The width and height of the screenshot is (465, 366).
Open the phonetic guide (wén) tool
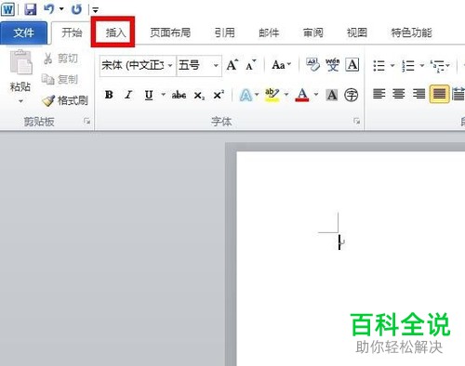click(333, 65)
